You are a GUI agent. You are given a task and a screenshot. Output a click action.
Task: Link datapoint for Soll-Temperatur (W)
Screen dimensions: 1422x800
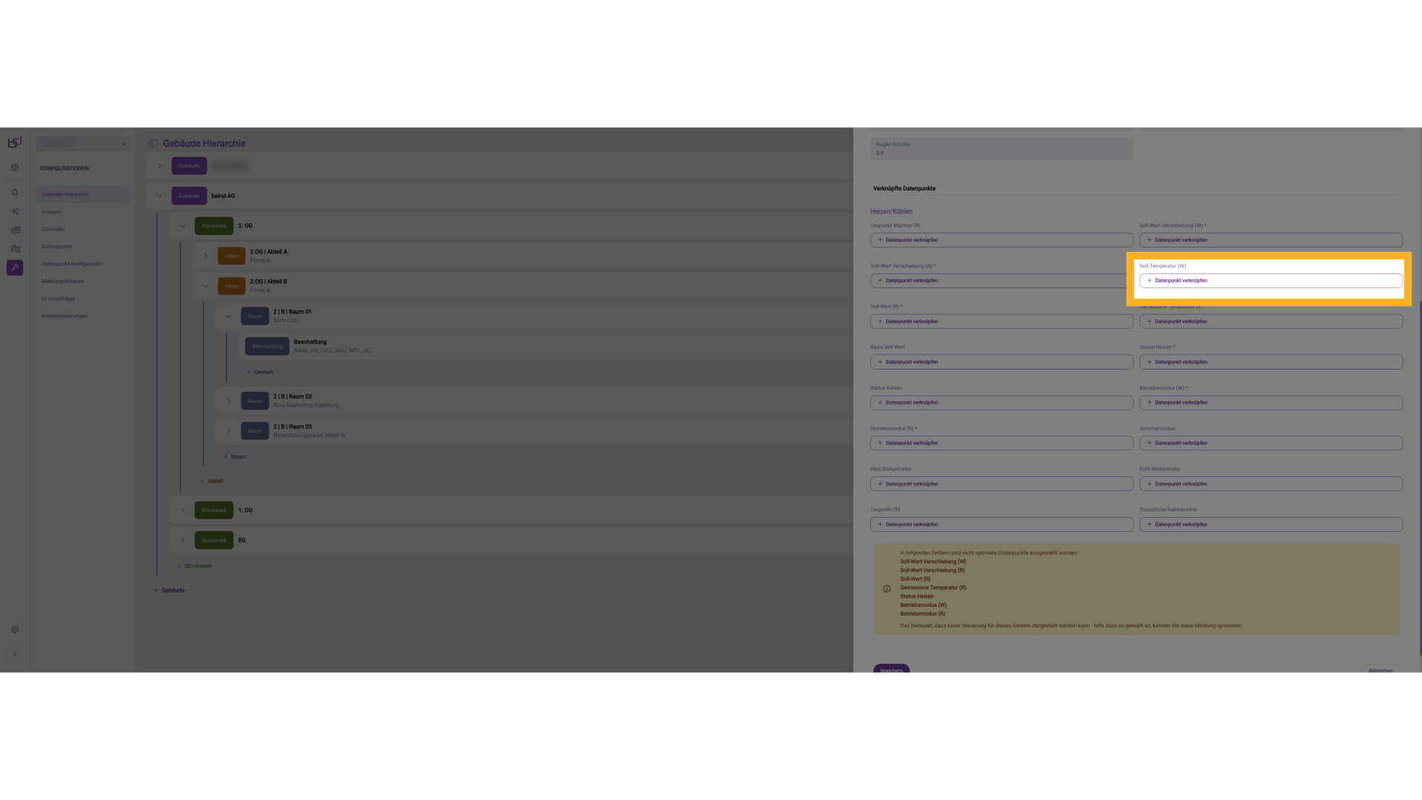[x=1270, y=281]
